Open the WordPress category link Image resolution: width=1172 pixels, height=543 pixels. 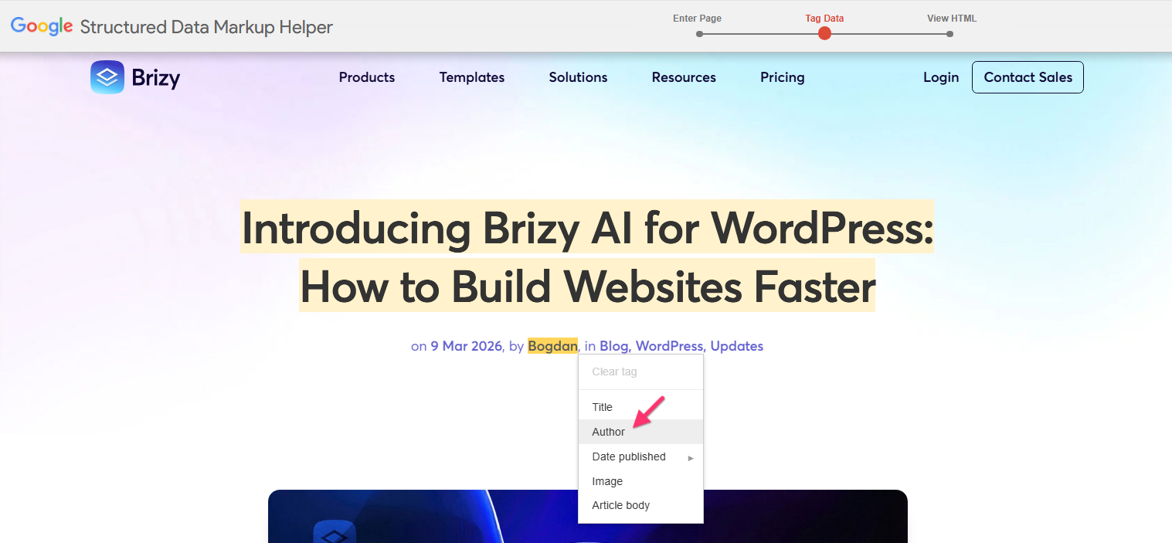coord(670,346)
